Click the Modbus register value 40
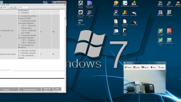181x102 pixels. pos(53,31)
